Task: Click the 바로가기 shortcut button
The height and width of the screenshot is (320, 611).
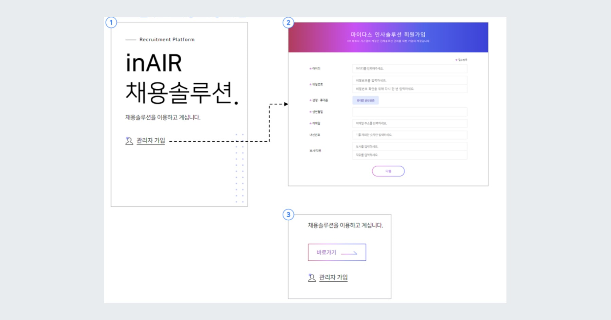Action: [x=337, y=252]
